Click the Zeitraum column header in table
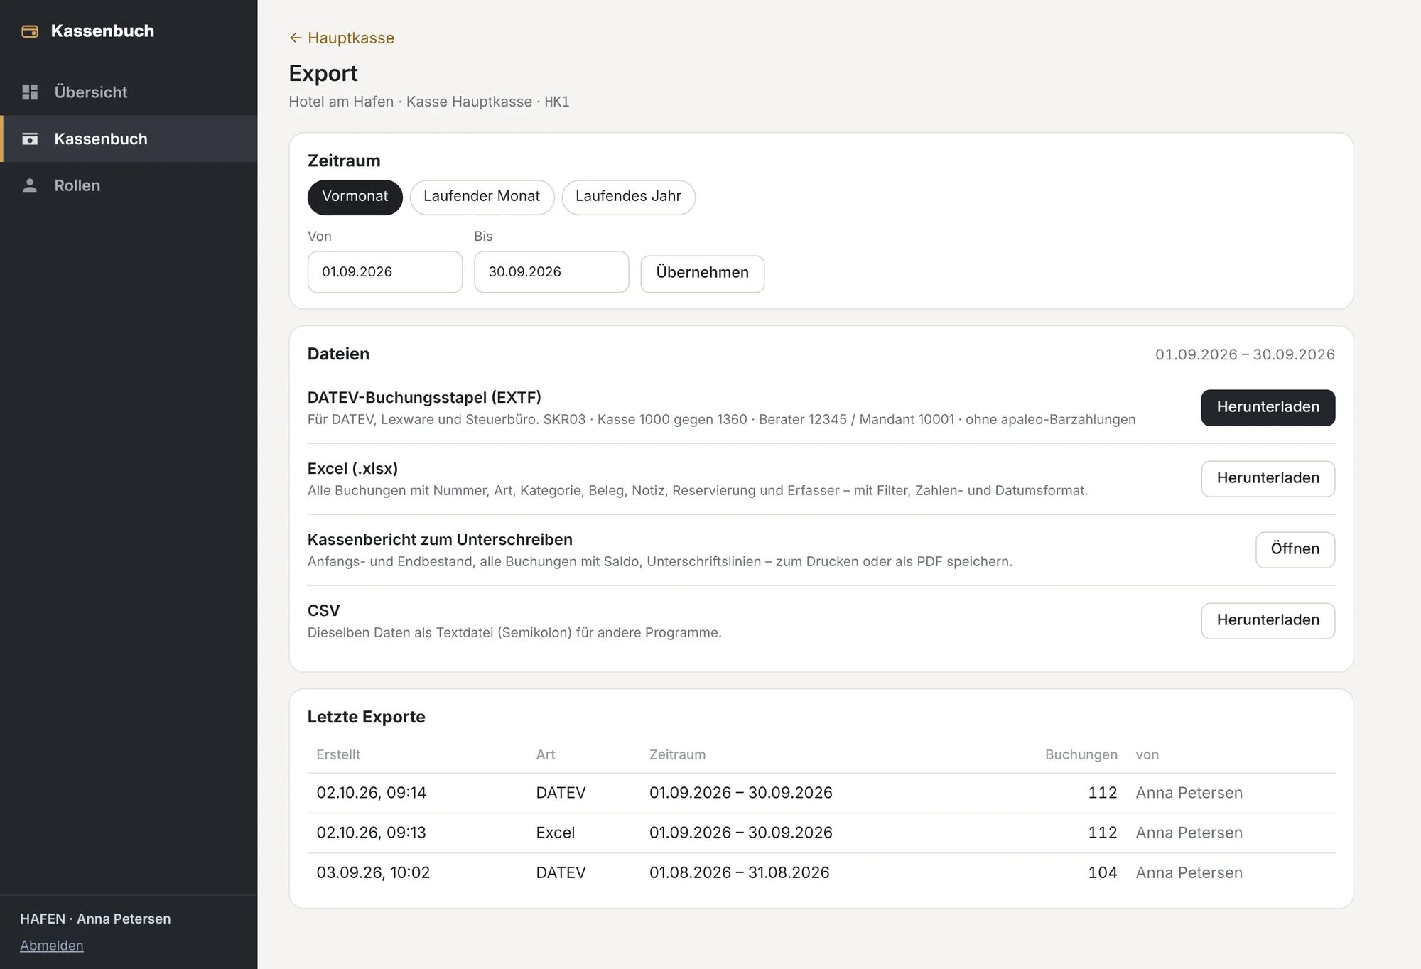The width and height of the screenshot is (1421, 969). pyautogui.click(x=677, y=754)
